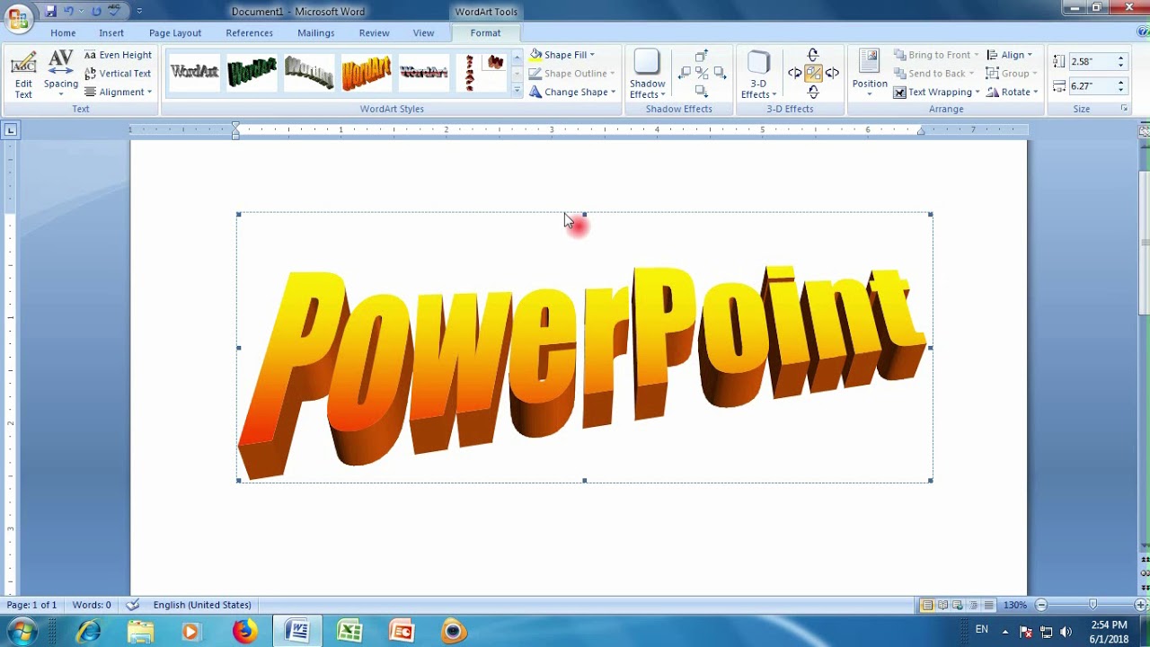Open the Home ribbon tab
Screen dimensions: 1150x647
(63, 33)
